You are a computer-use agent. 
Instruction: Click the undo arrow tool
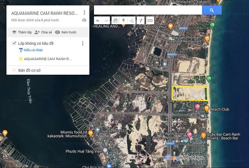pyautogui.click(x=98, y=21)
